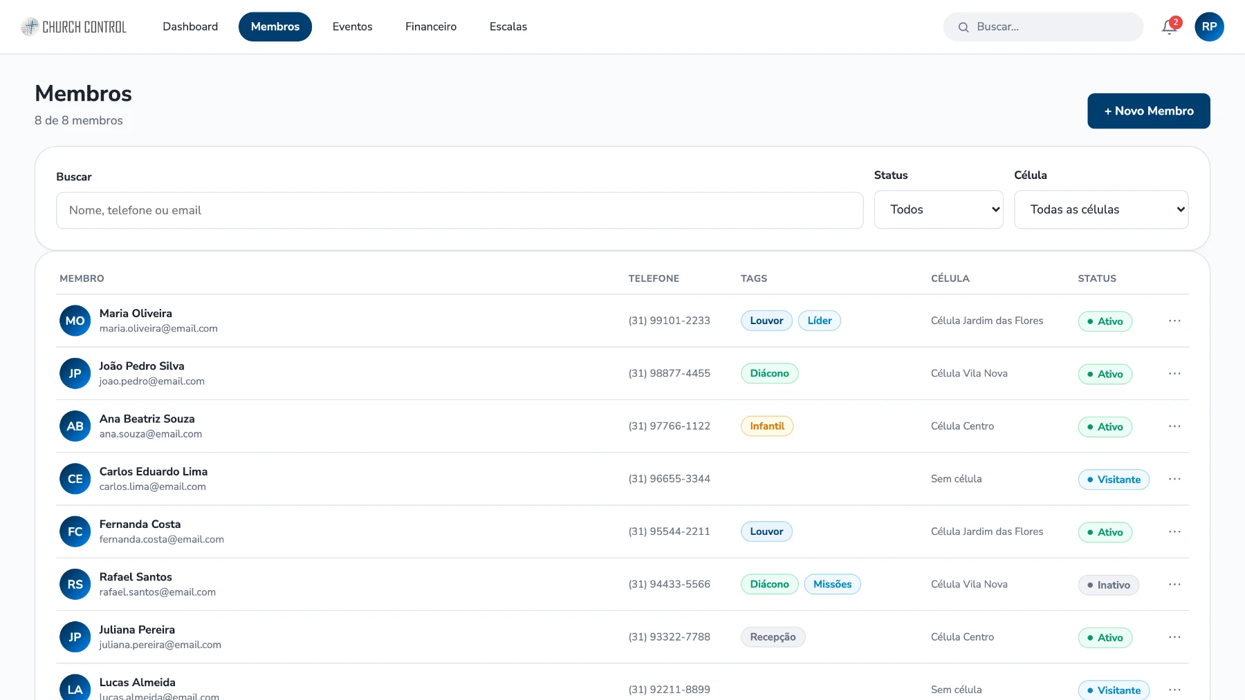Click the AB avatar
Image resolution: width=1245 pixels, height=700 pixels.
pyautogui.click(x=75, y=426)
